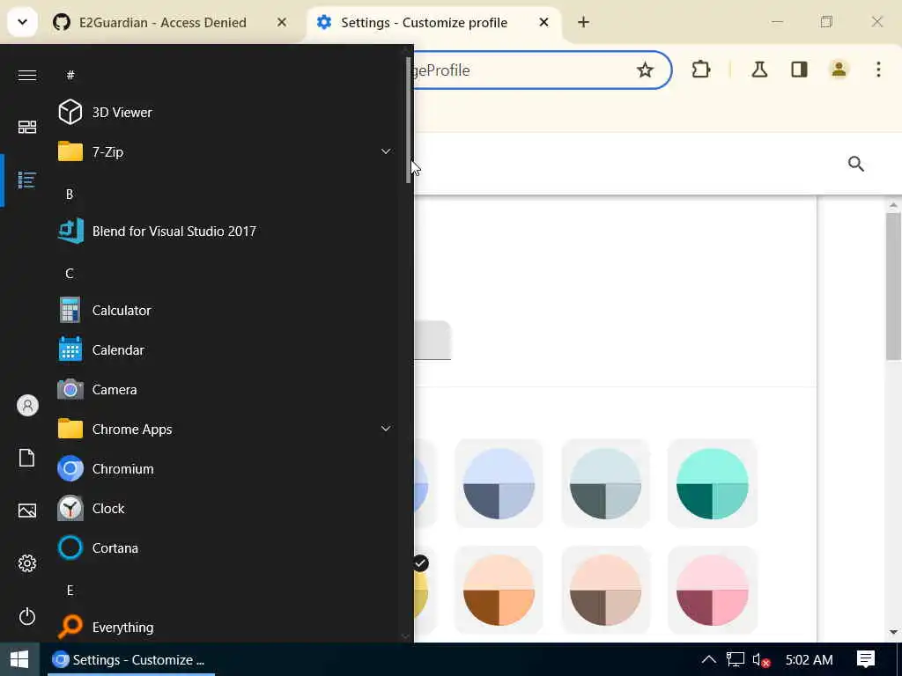Viewport: 902px width, 676px height.
Task: Switch to the E2Guardian - Access Denied tab
Action: tap(163, 22)
